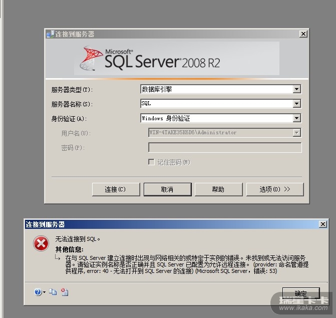Close the 连接到服务器 login dialog
This screenshot has height=318, width=336.
click(303, 34)
